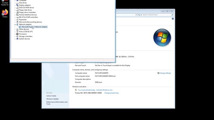
Task: Open Performance Information and Tools link
Action: pos(57,103)
